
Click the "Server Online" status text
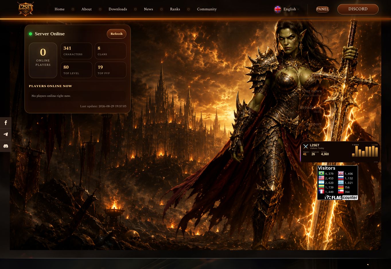pyautogui.click(x=50, y=34)
